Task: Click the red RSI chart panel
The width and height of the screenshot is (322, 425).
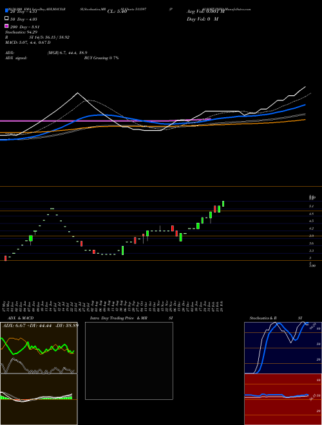Action: tap(283, 399)
